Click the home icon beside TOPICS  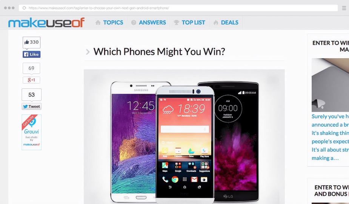tap(98, 23)
